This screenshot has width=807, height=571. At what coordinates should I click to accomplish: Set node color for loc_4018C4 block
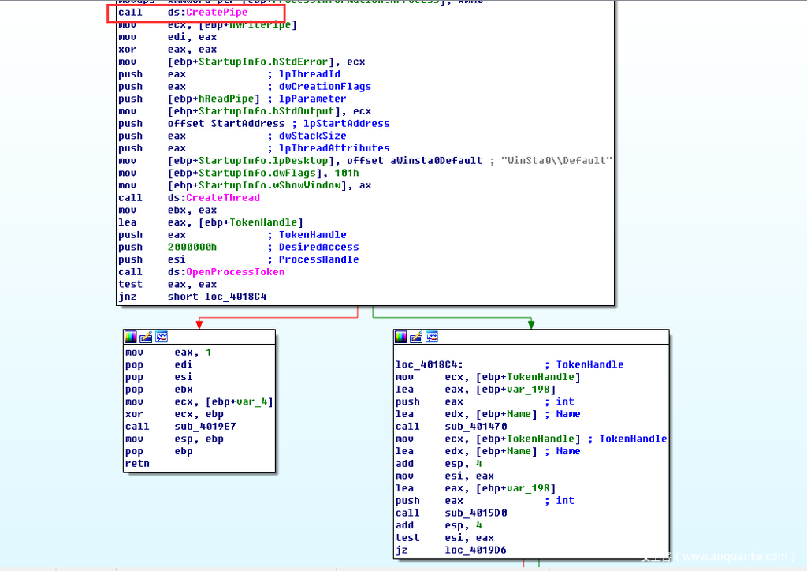[x=401, y=337]
